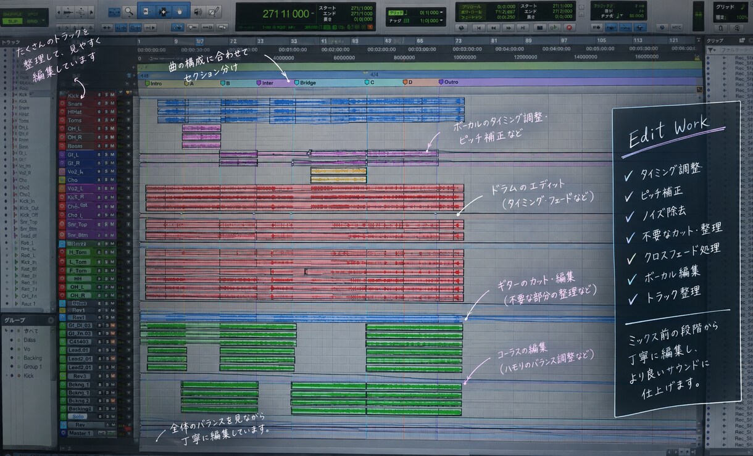Record-enable the Toms track

click(x=62, y=120)
